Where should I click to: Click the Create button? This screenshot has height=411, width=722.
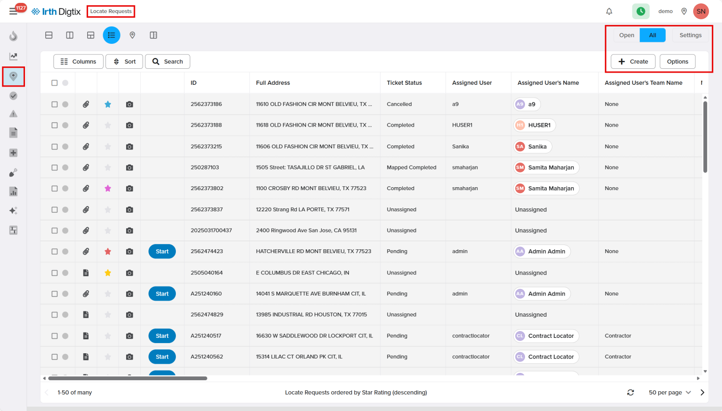(633, 62)
